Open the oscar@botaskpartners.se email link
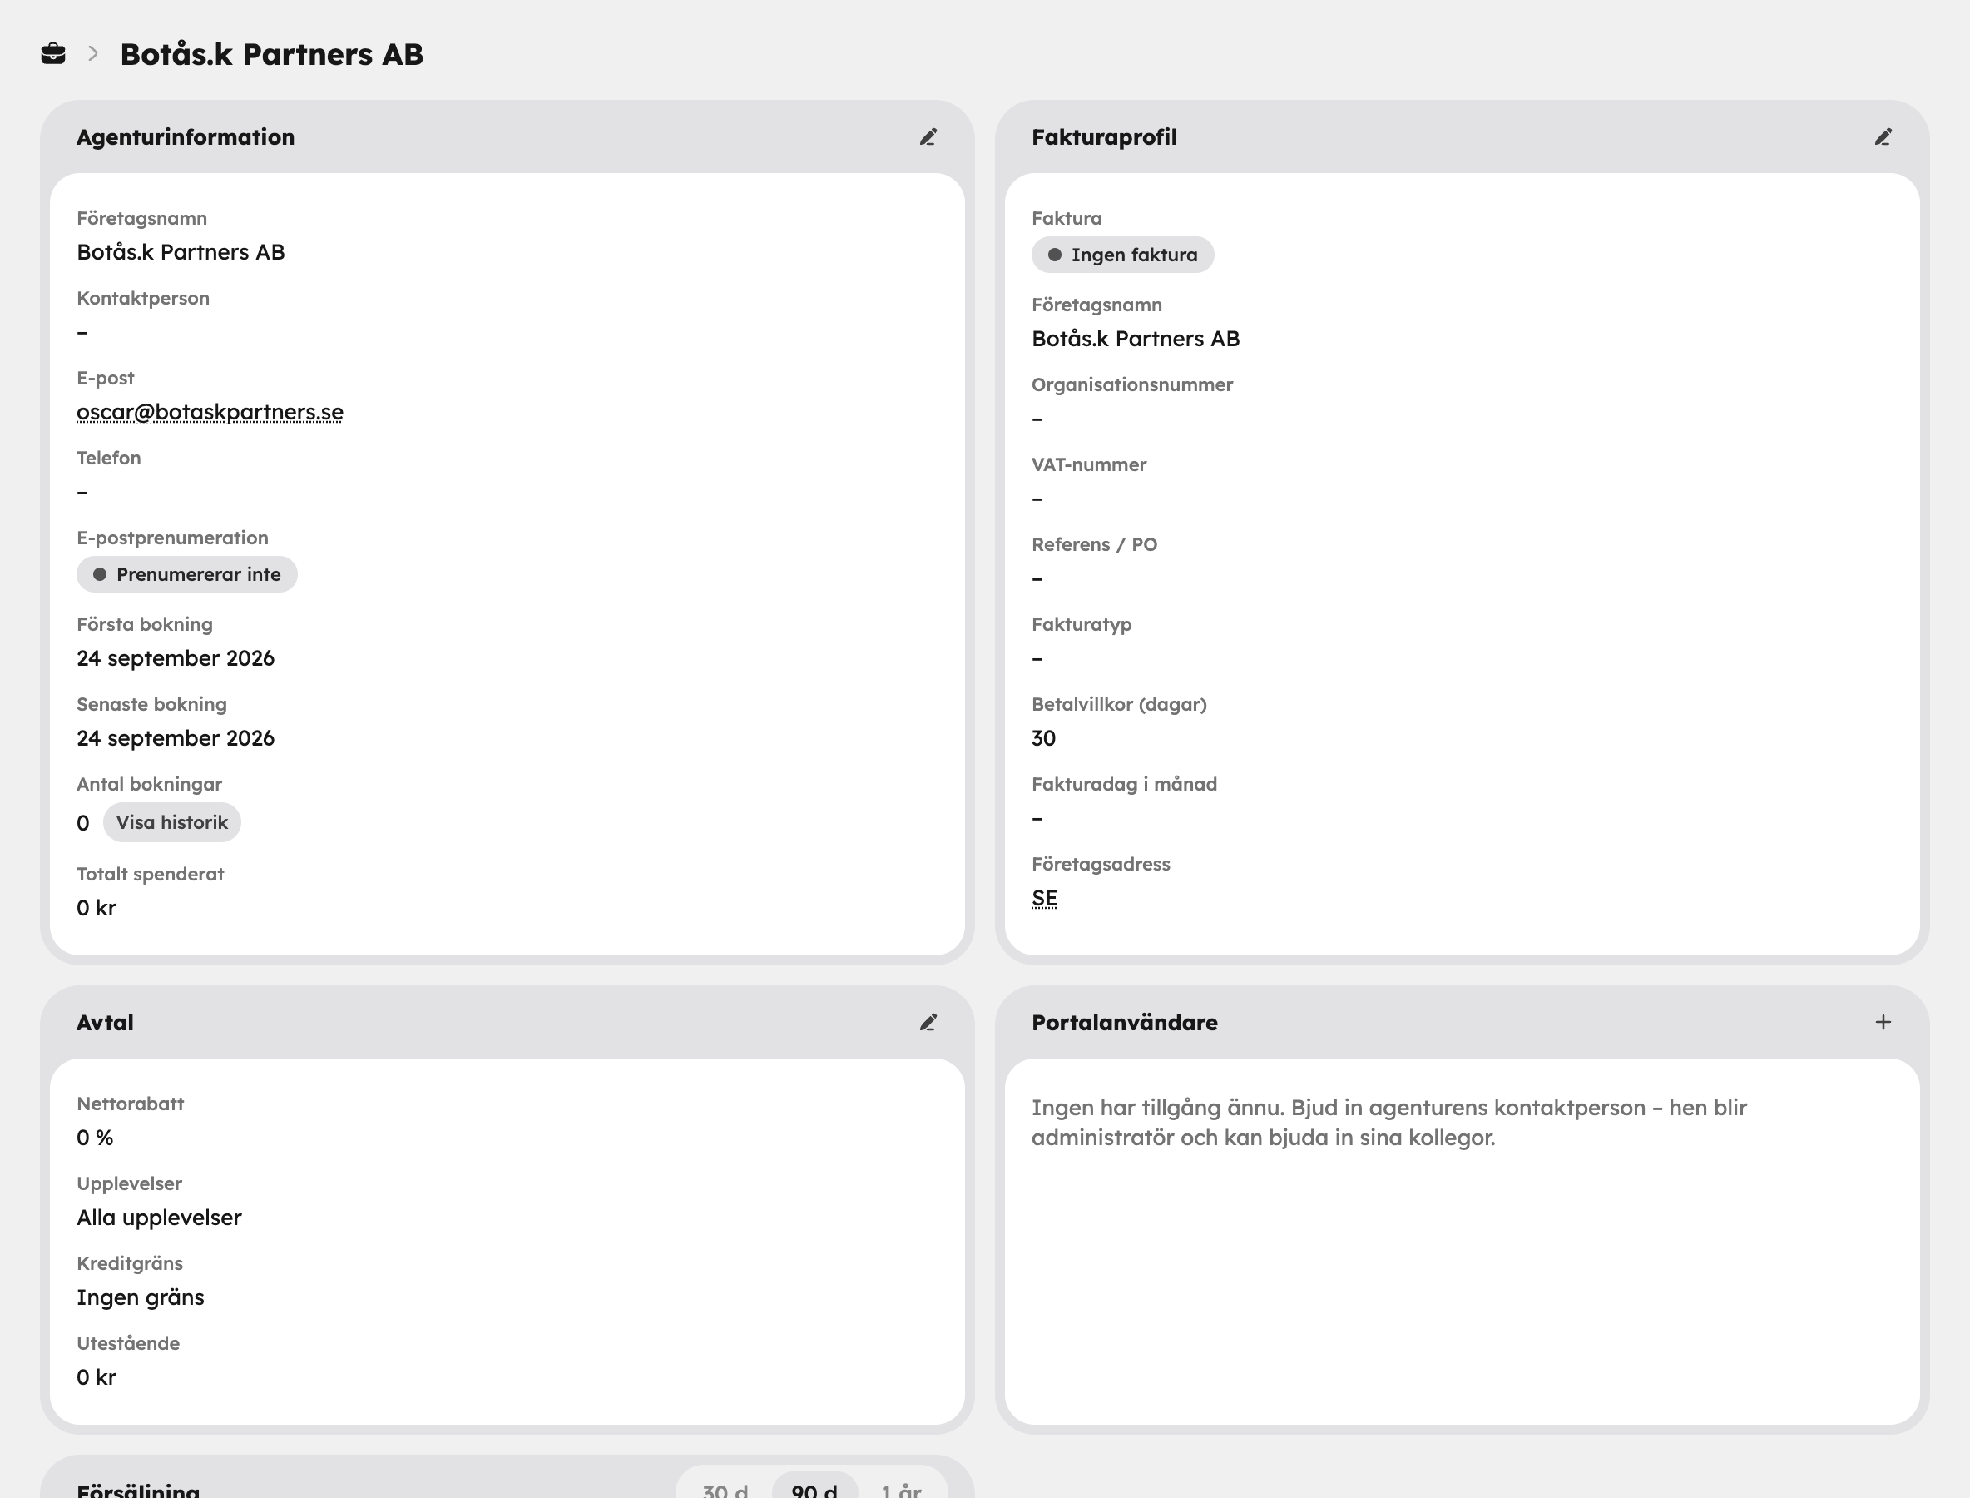 (x=210, y=412)
